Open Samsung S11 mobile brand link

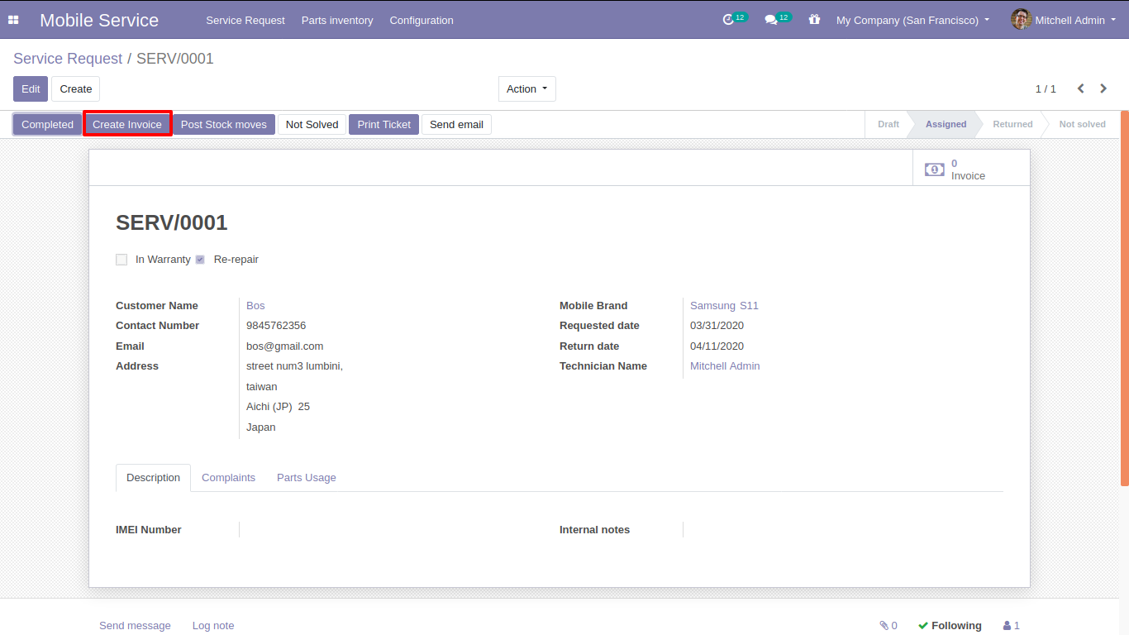tap(724, 306)
